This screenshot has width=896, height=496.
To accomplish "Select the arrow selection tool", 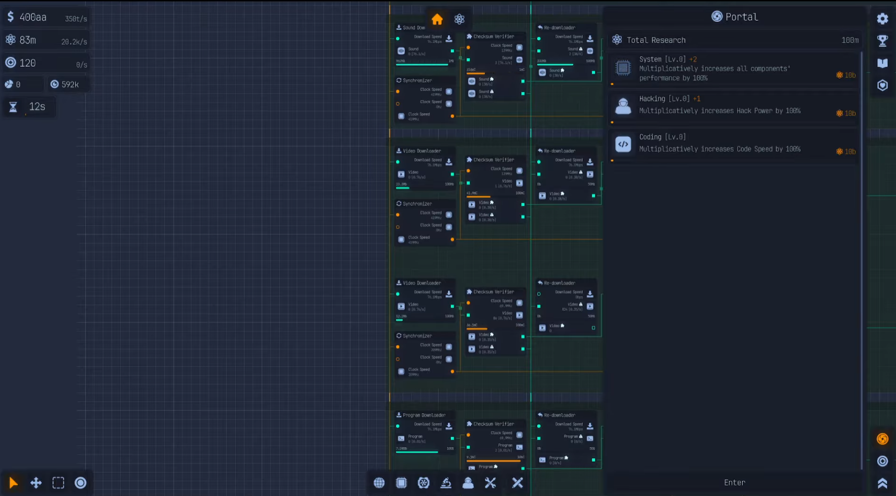I will point(13,483).
